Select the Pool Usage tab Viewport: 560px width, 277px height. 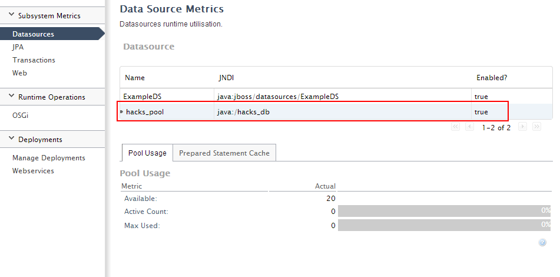tap(147, 153)
